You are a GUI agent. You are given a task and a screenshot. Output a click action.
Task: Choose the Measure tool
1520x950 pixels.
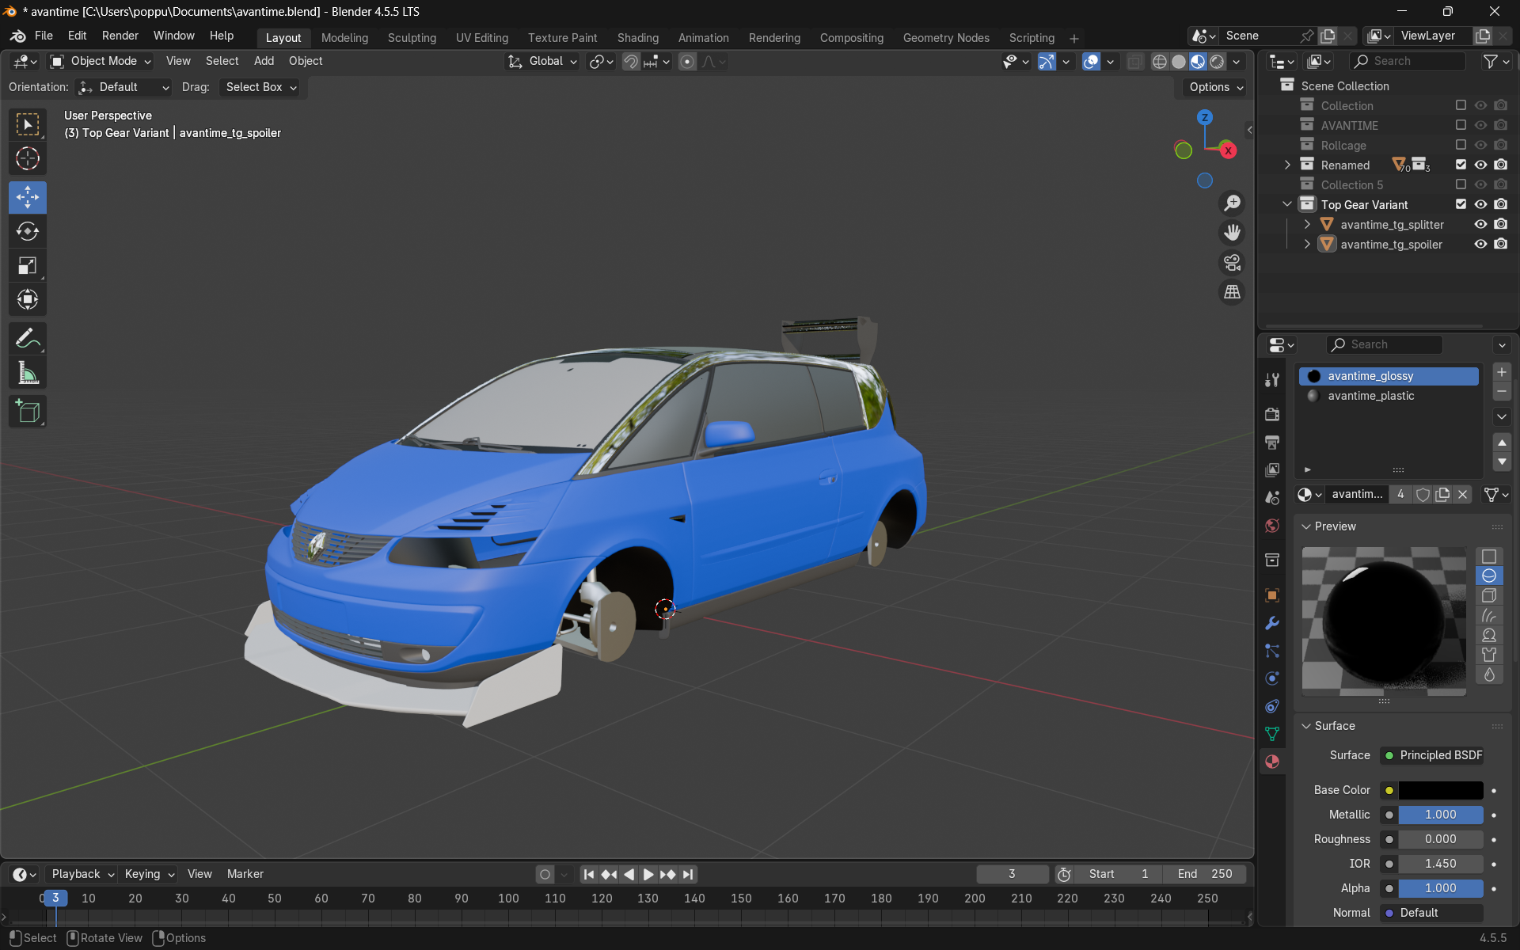pos(28,374)
